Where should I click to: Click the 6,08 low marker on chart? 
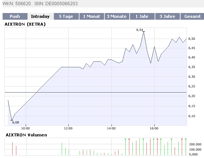tap(16, 122)
